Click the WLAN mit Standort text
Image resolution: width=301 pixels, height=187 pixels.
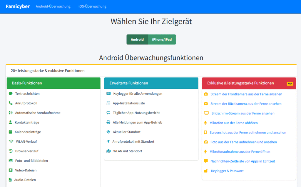128,151
